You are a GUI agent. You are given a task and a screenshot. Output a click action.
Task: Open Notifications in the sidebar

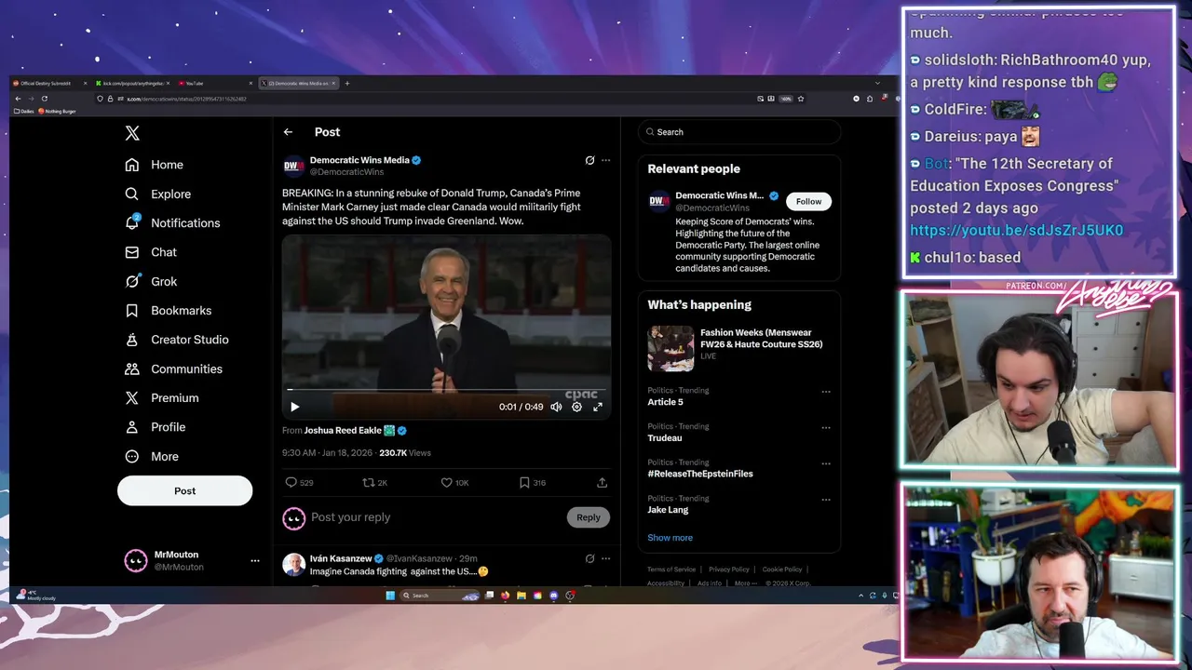click(x=172, y=223)
